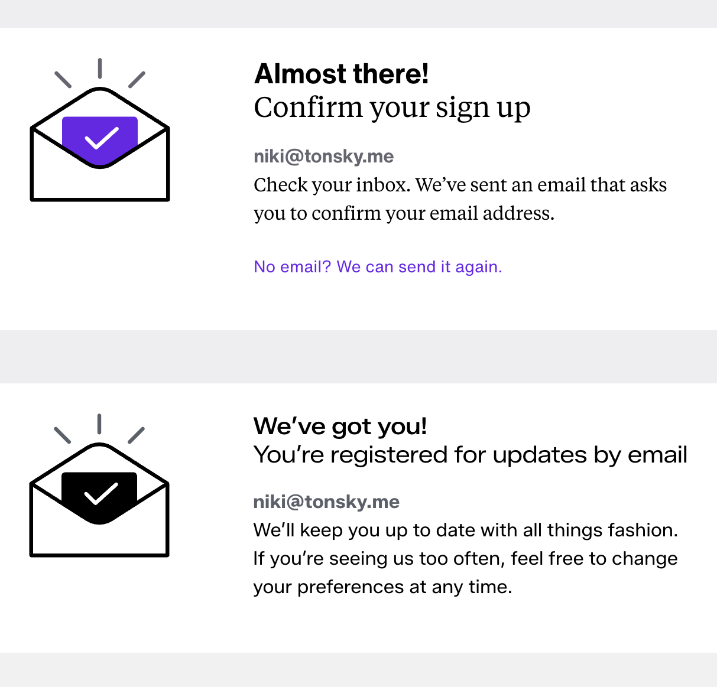Click the center ray above the black envelope
The image size is (717, 687).
point(99,424)
